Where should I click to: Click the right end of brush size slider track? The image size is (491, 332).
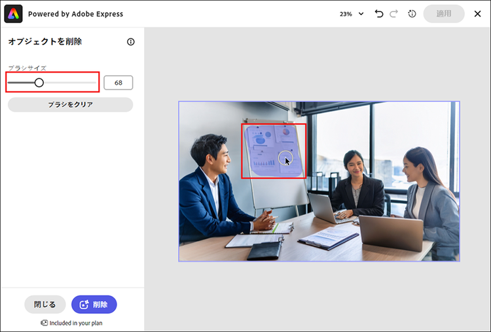point(96,82)
